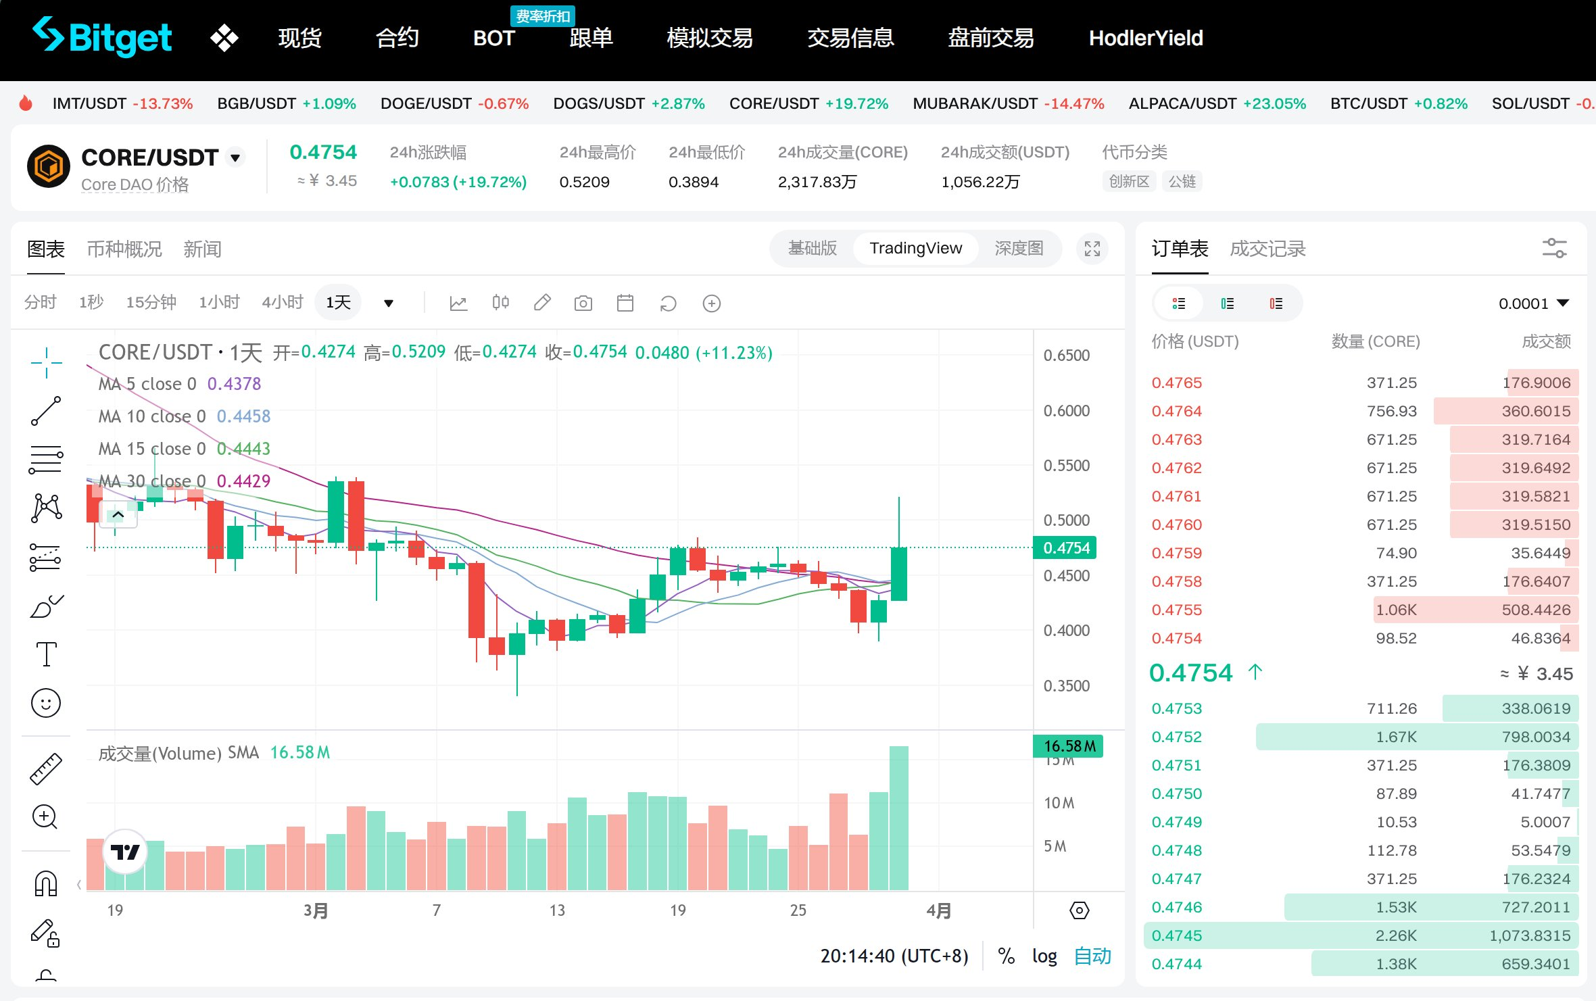Switch chart to 深度图 view
Viewport: 1596px width, 1001px height.
pos(1018,249)
